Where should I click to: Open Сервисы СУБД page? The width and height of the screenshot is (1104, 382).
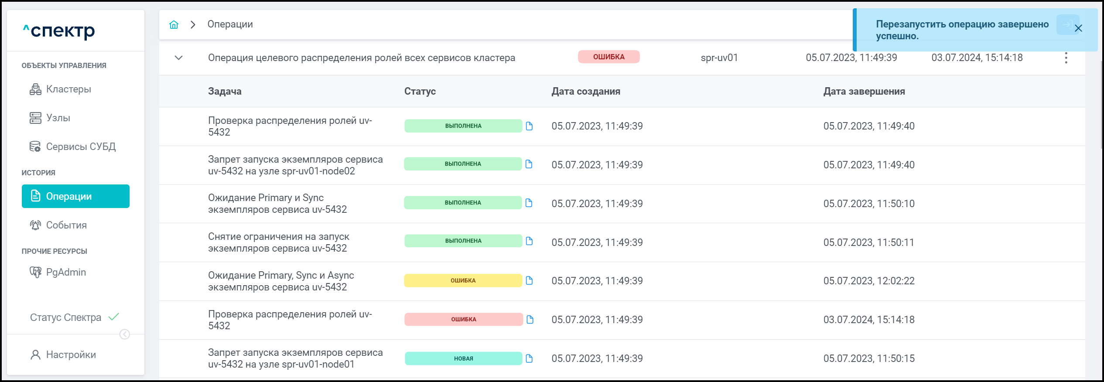(81, 147)
